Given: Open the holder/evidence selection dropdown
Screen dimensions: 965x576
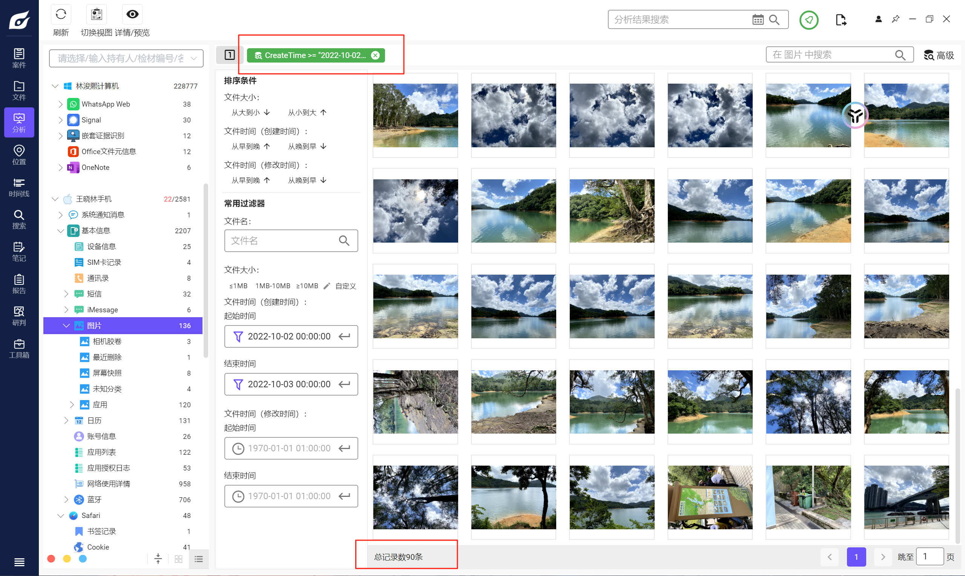Looking at the screenshot, I should 126,58.
